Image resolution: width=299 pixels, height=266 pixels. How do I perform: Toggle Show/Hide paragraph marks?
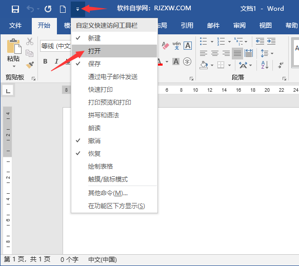tap(281, 65)
